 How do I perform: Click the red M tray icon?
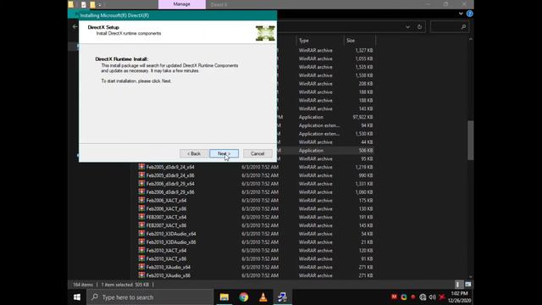pyautogui.click(x=394, y=297)
